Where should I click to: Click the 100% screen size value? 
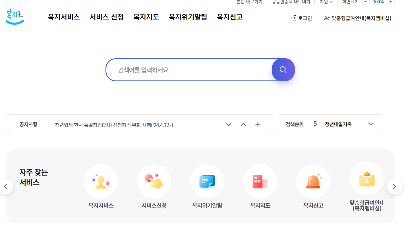pyautogui.click(x=378, y=2)
